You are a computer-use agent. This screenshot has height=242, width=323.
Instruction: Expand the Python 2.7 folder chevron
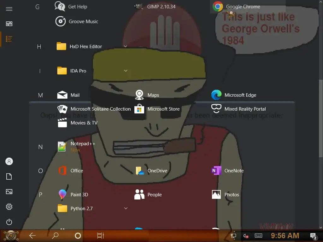tap(126, 208)
